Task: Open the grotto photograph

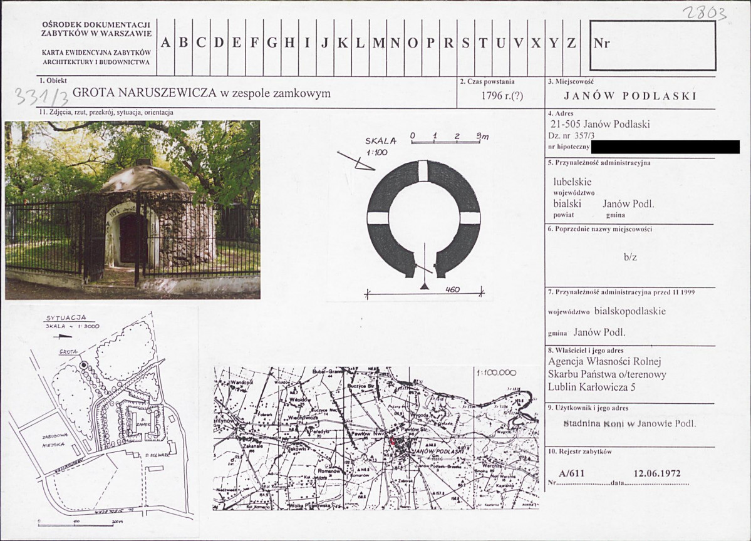Action: point(133,210)
